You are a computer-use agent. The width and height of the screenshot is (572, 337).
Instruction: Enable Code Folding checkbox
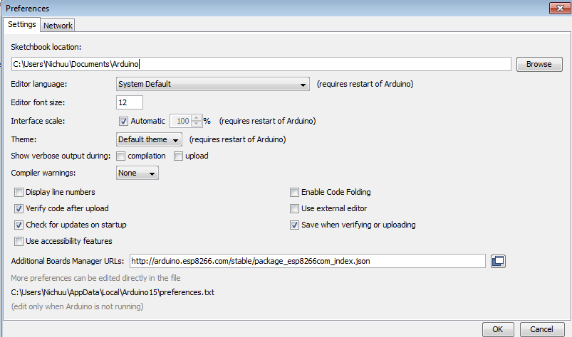click(x=294, y=192)
